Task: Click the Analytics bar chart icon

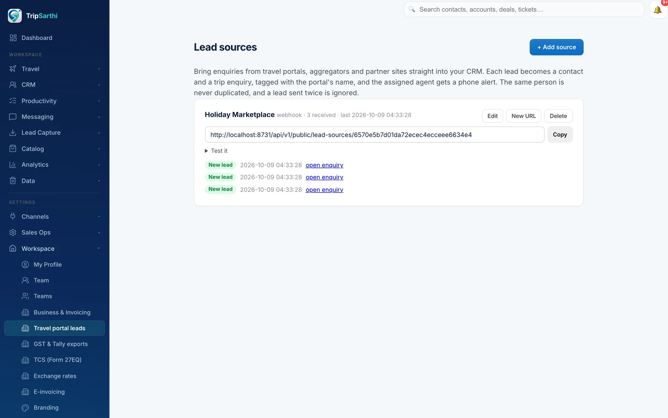Action: (x=13, y=165)
